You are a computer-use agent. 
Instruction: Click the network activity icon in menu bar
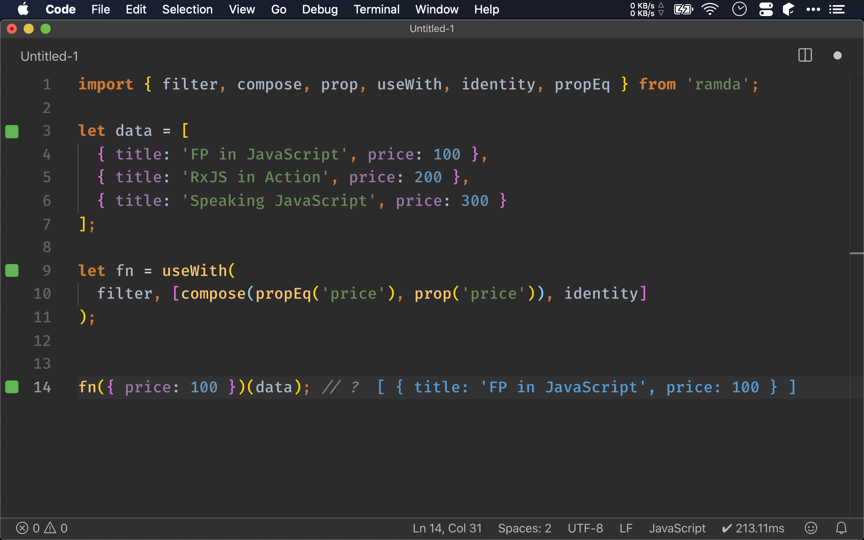tap(644, 9)
